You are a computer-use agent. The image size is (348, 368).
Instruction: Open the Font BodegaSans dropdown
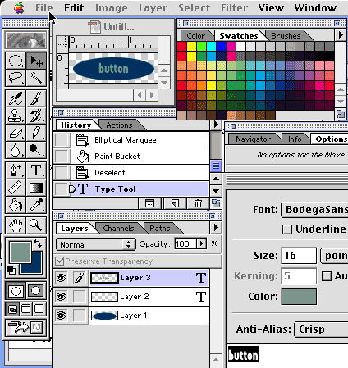314,210
